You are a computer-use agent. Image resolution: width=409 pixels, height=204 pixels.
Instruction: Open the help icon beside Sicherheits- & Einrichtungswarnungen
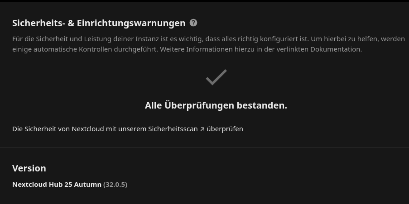click(x=193, y=23)
